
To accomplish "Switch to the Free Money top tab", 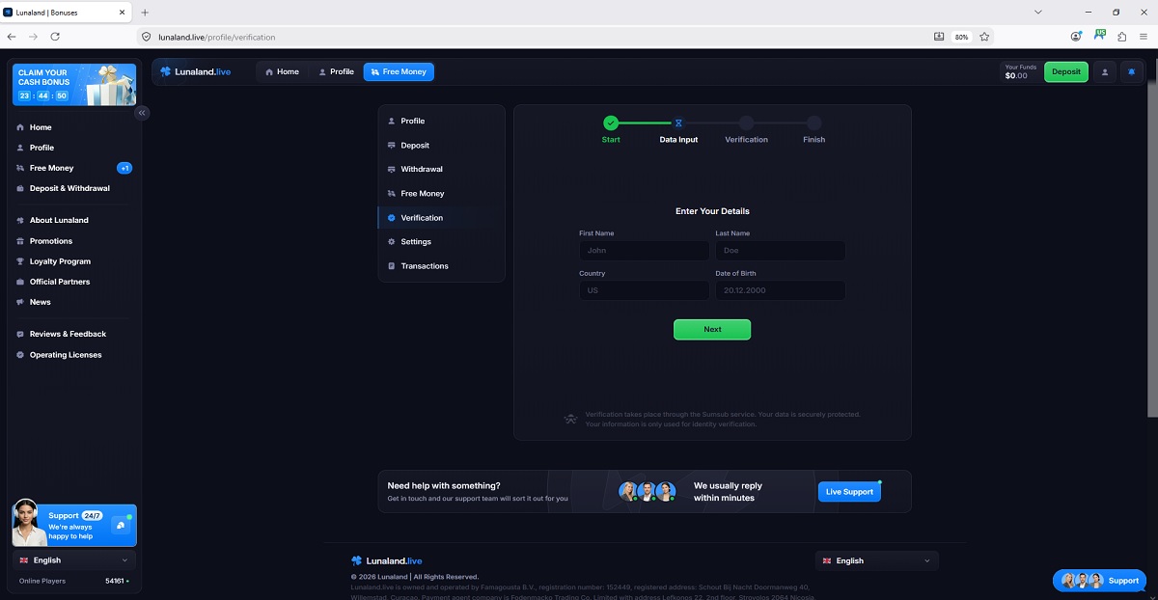I will (399, 71).
